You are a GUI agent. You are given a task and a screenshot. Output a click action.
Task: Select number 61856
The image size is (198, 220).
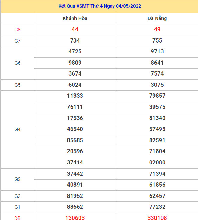(157, 185)
